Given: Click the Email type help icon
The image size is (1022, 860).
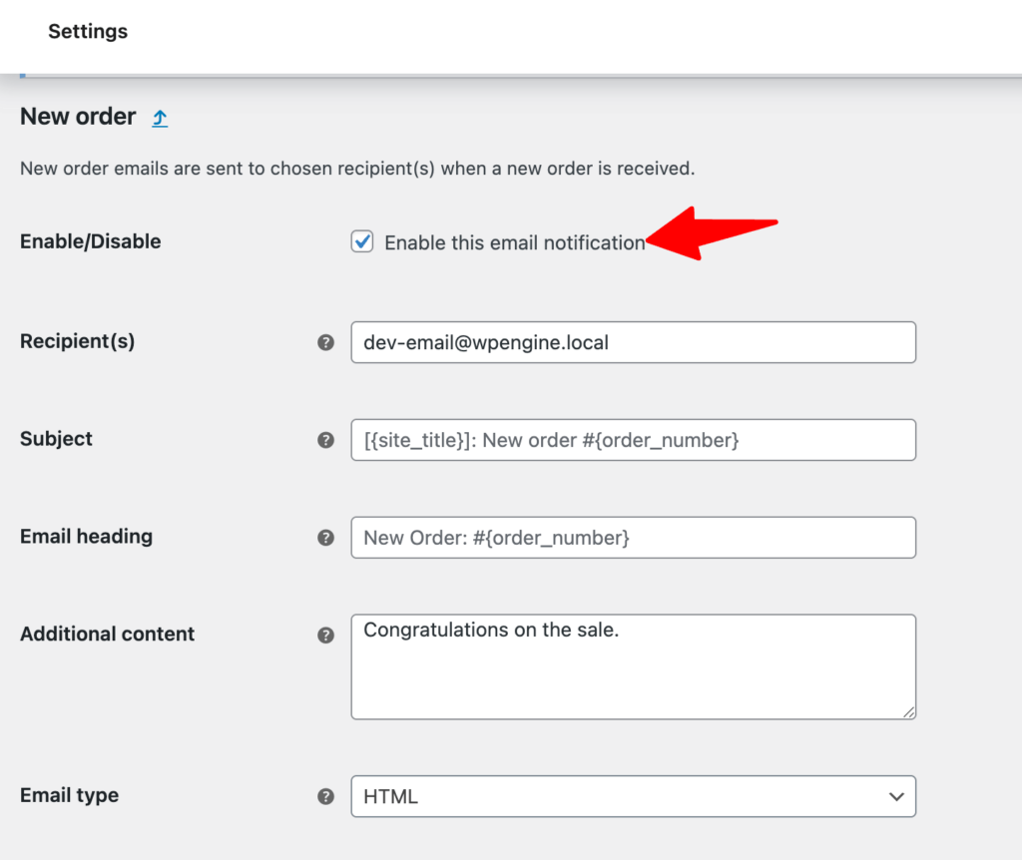Looking at the screenshot, I should pyautogui.click(x=325, y=796).
